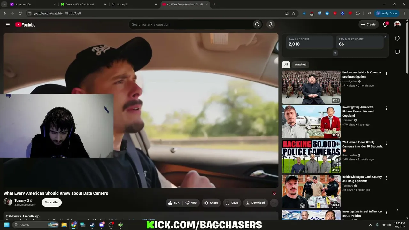The width and height of the screenshot is (409, 230).
Task: Install the app from the address bar
Action: pos(287,13)
